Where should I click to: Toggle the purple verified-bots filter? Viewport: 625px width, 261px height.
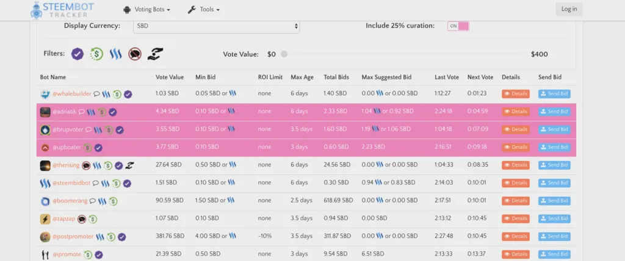tap(78, 54)
